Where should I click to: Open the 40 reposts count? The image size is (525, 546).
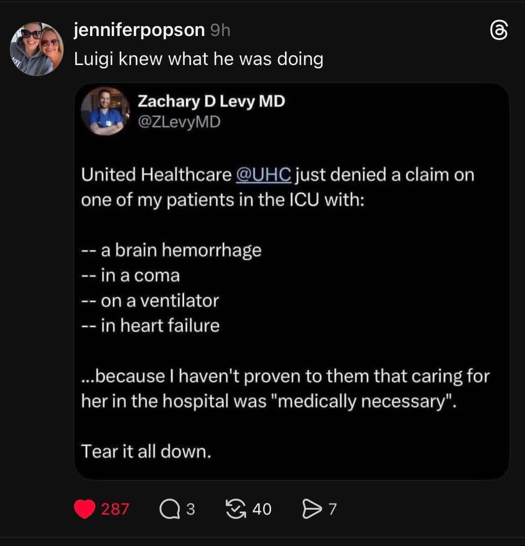(x=262, y=509)
